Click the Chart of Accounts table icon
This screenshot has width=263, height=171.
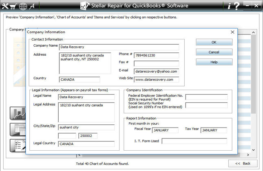coord(18,130)
